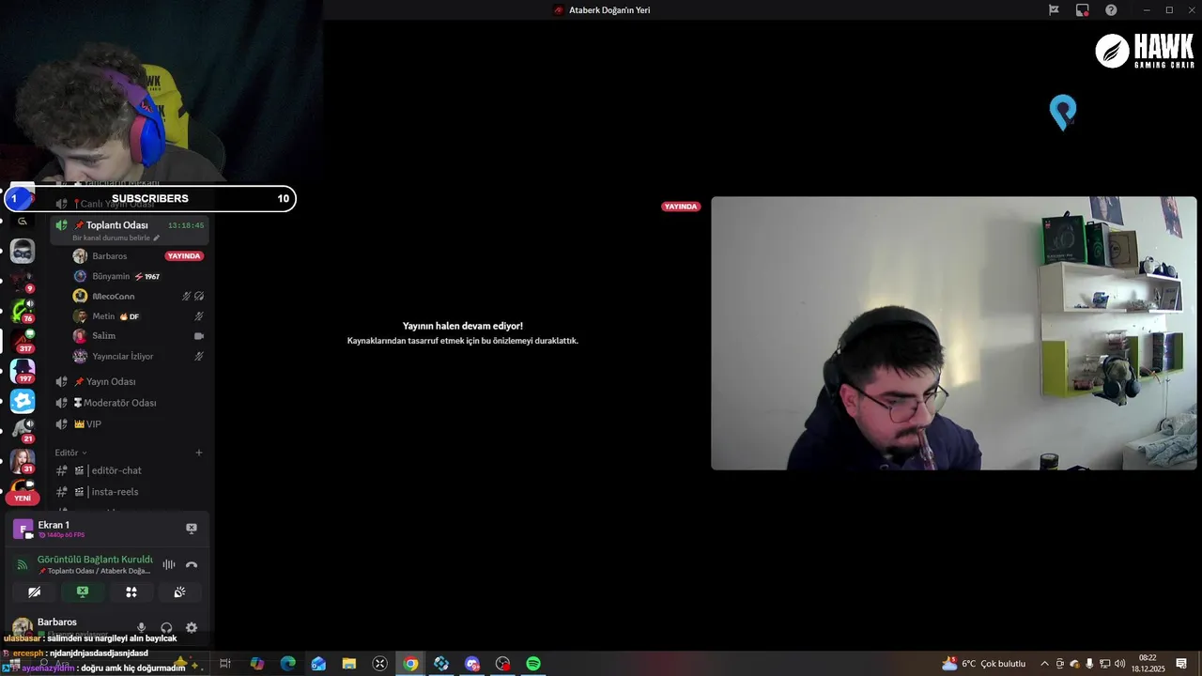Open Discord from the taskbar
1202x676 pixels.
click(x=472, y=664)
